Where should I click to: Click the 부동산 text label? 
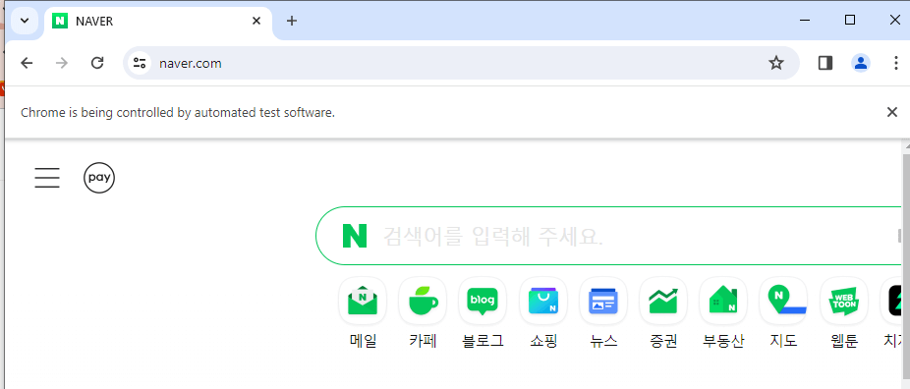(723, 342)
